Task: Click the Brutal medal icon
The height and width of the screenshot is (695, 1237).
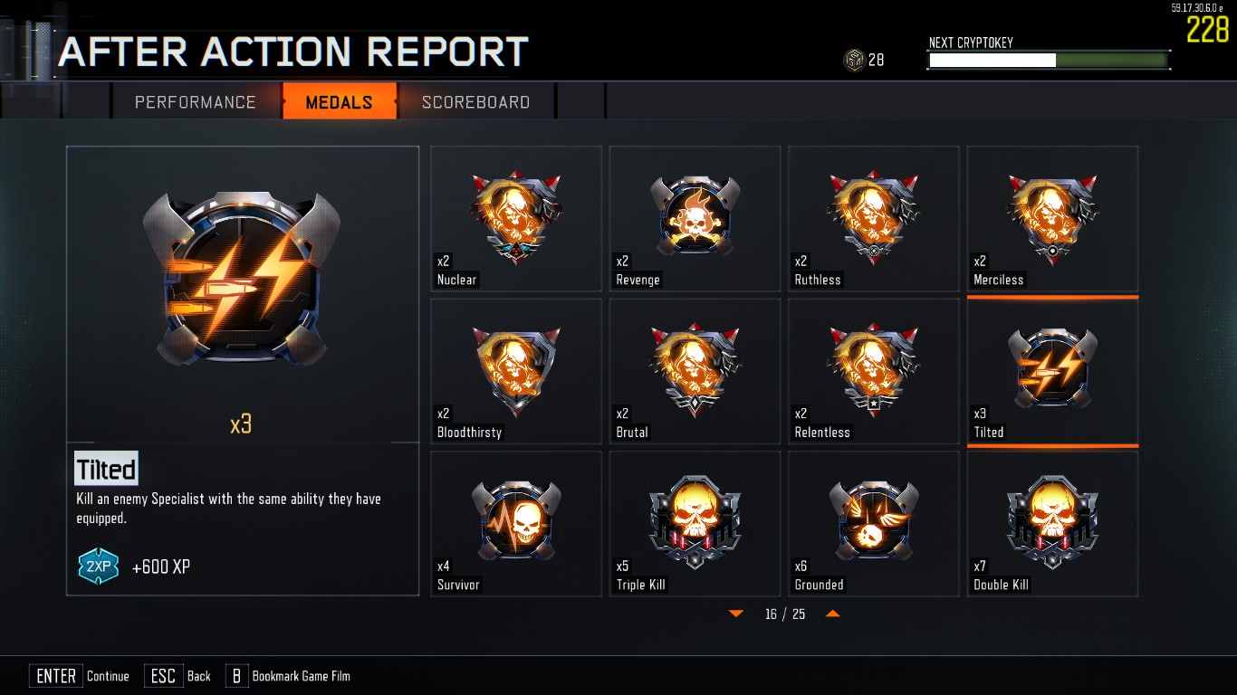Action: pos(695,371)
